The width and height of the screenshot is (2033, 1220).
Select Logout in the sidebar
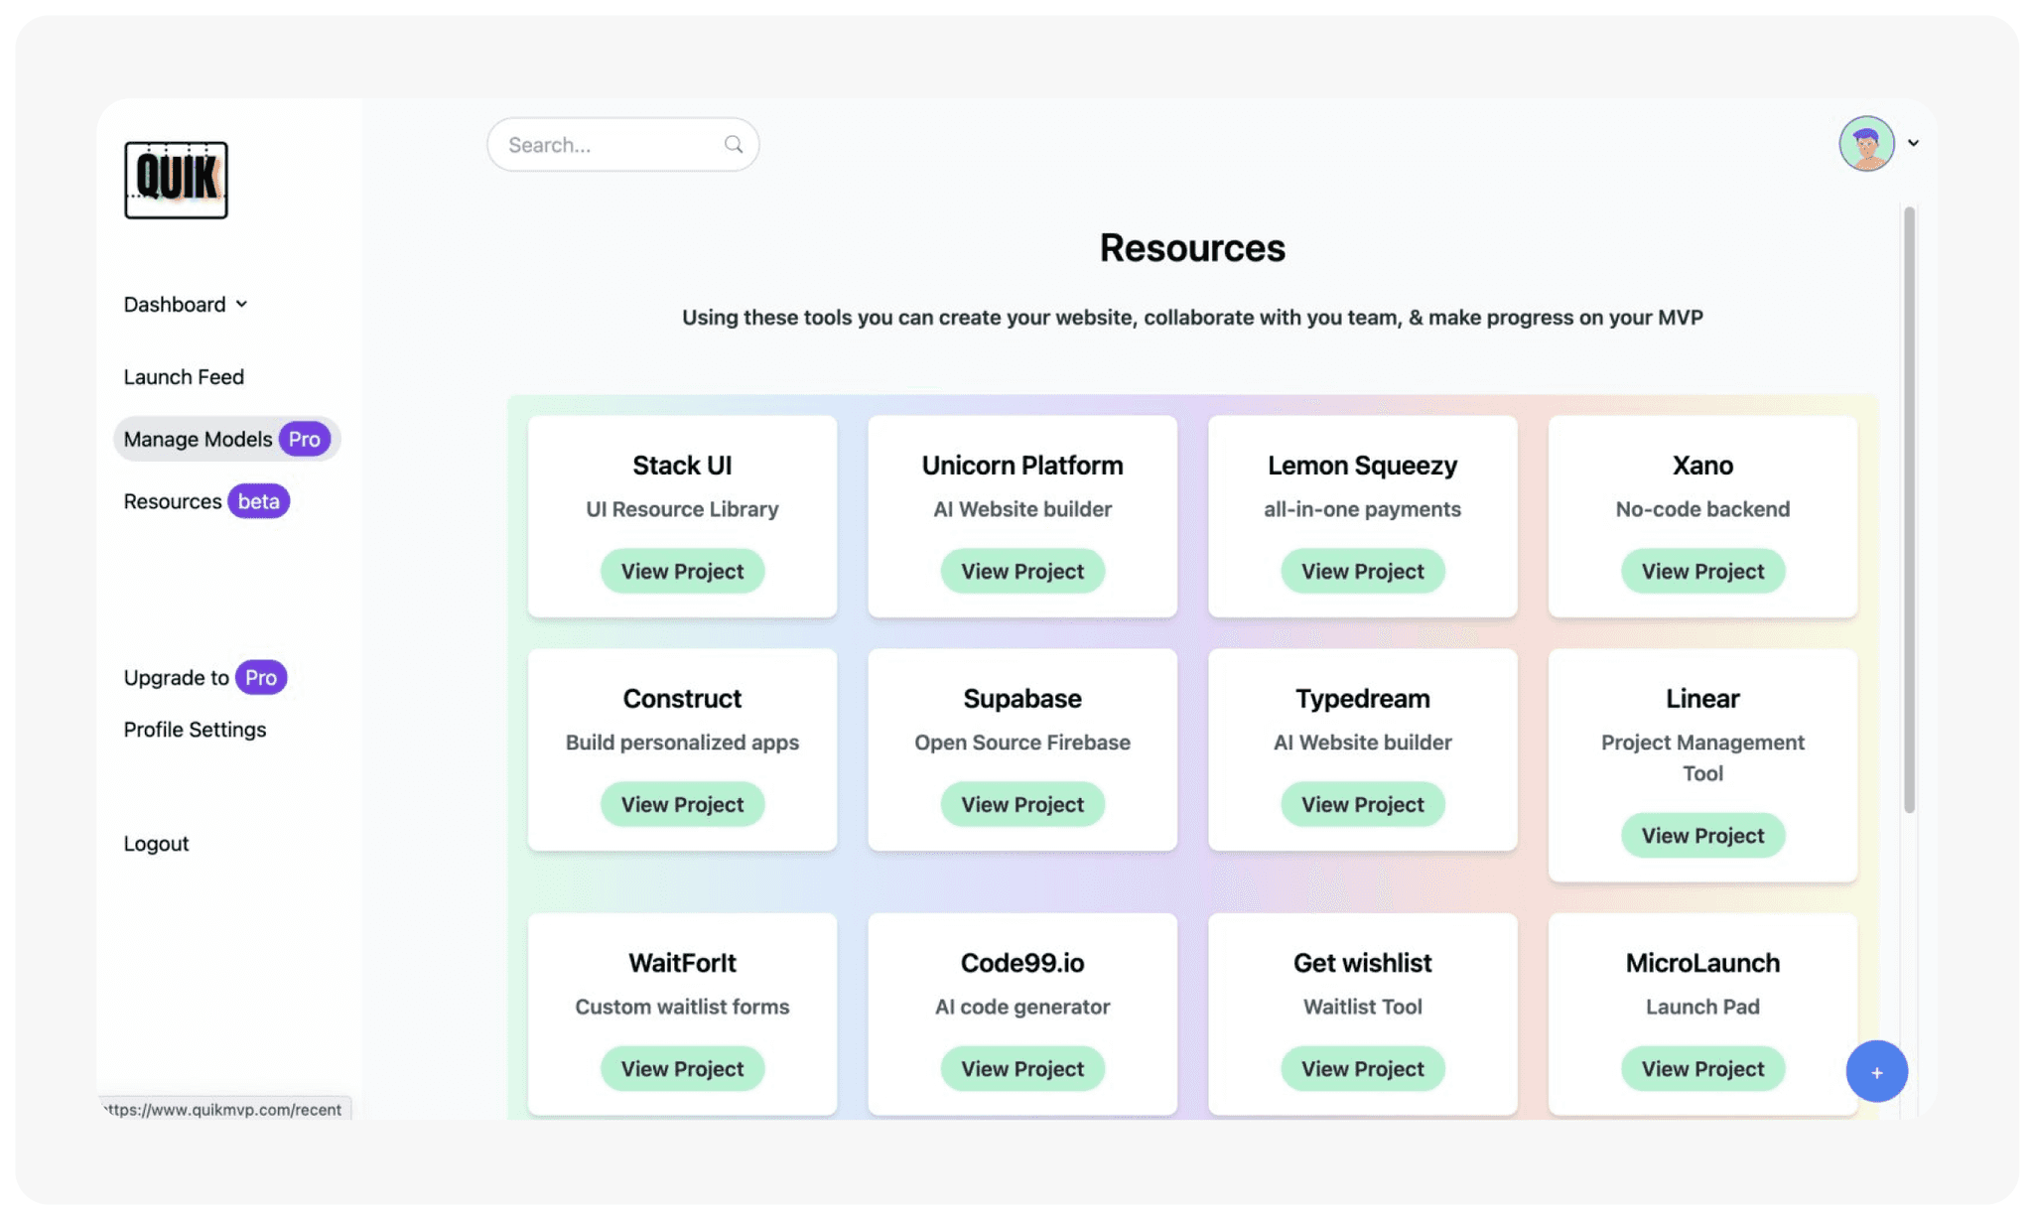tap(156, 844)
